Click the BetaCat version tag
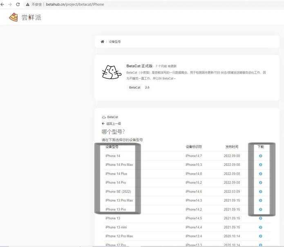 click(134, 87)
